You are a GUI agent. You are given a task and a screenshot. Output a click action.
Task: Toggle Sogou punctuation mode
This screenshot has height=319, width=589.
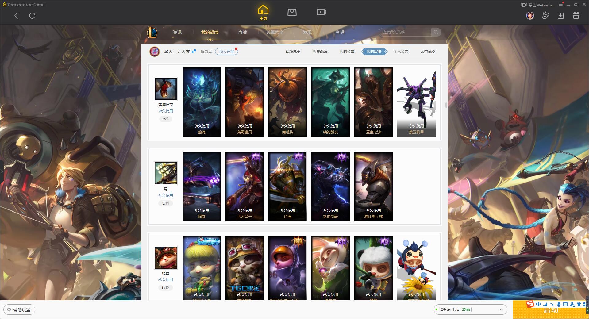tap(552, 304)
